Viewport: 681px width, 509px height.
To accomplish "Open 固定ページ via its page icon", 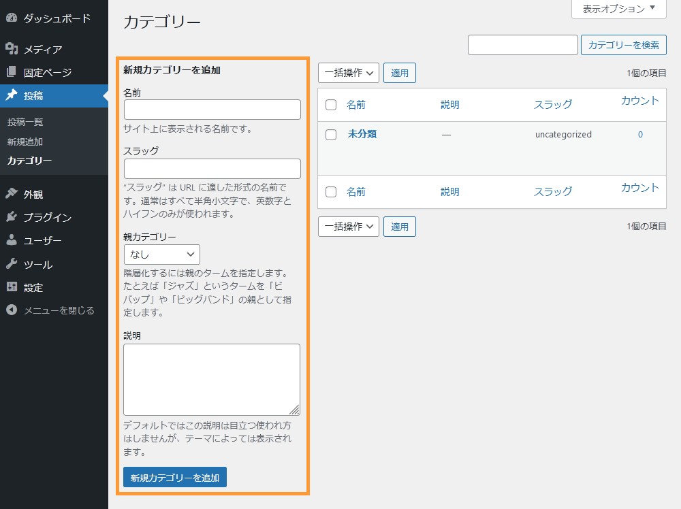I will (12, 72).
